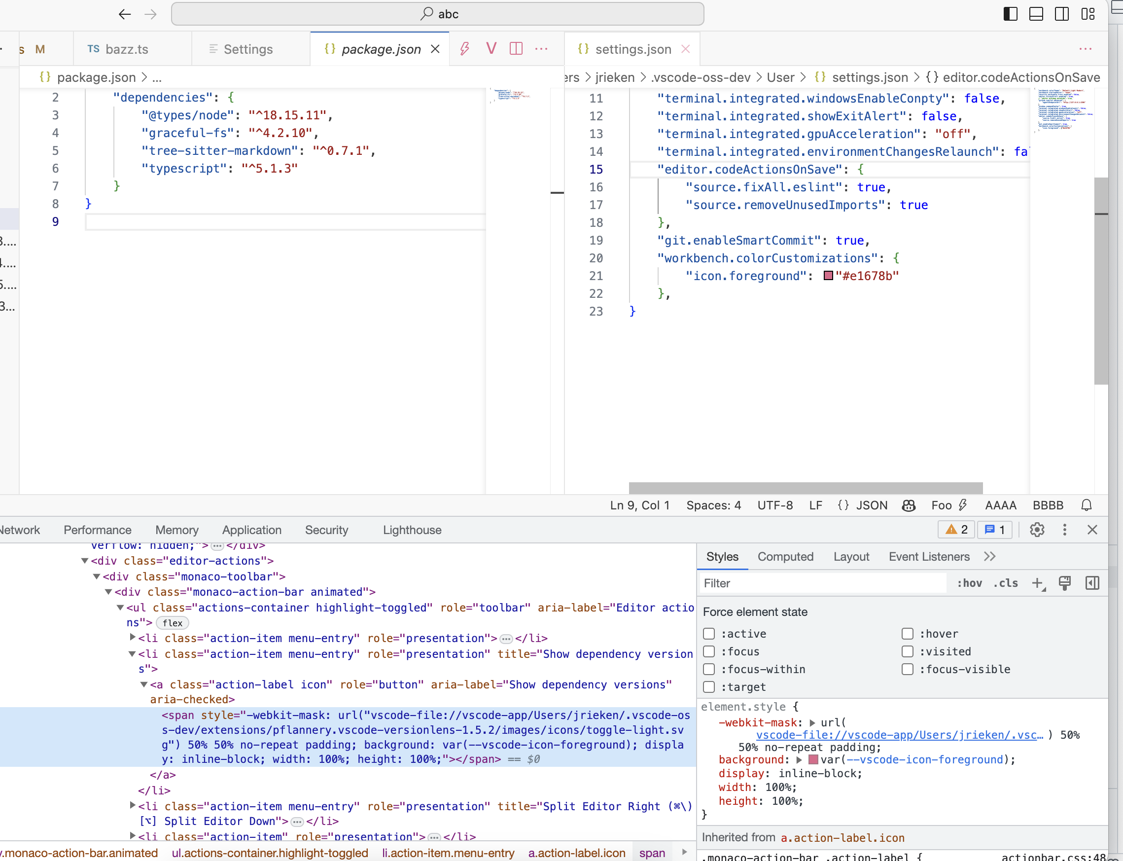Click the split editor icon in the tab bar

point(517,48)
